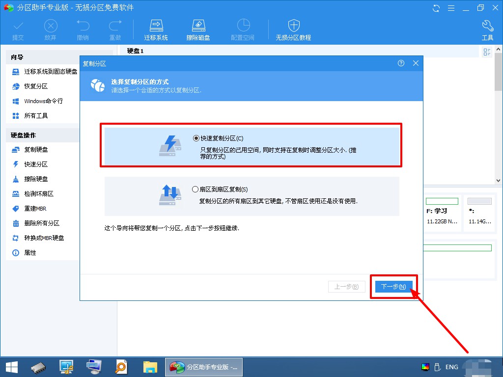Screen dimensions: 503x377
Task: Open the hamburger menu in title bar
Action: (451, 8)
